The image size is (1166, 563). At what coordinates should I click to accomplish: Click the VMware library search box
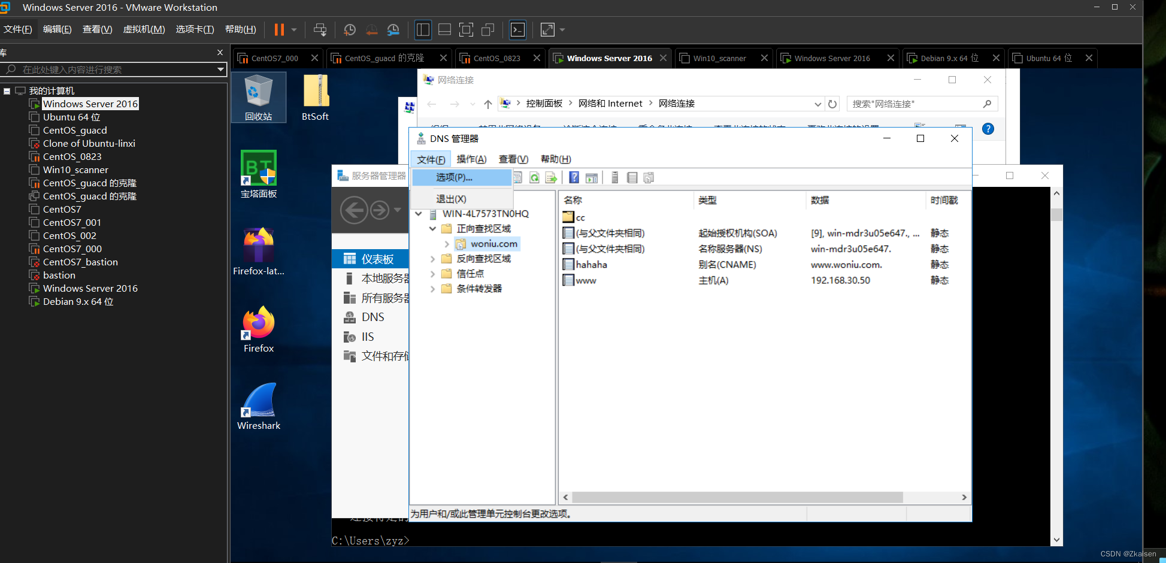tap(114, 69)
